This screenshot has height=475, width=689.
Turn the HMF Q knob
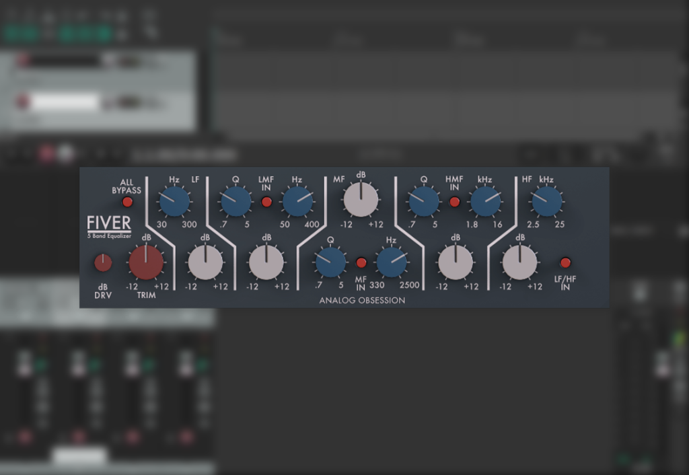[423, 201]
